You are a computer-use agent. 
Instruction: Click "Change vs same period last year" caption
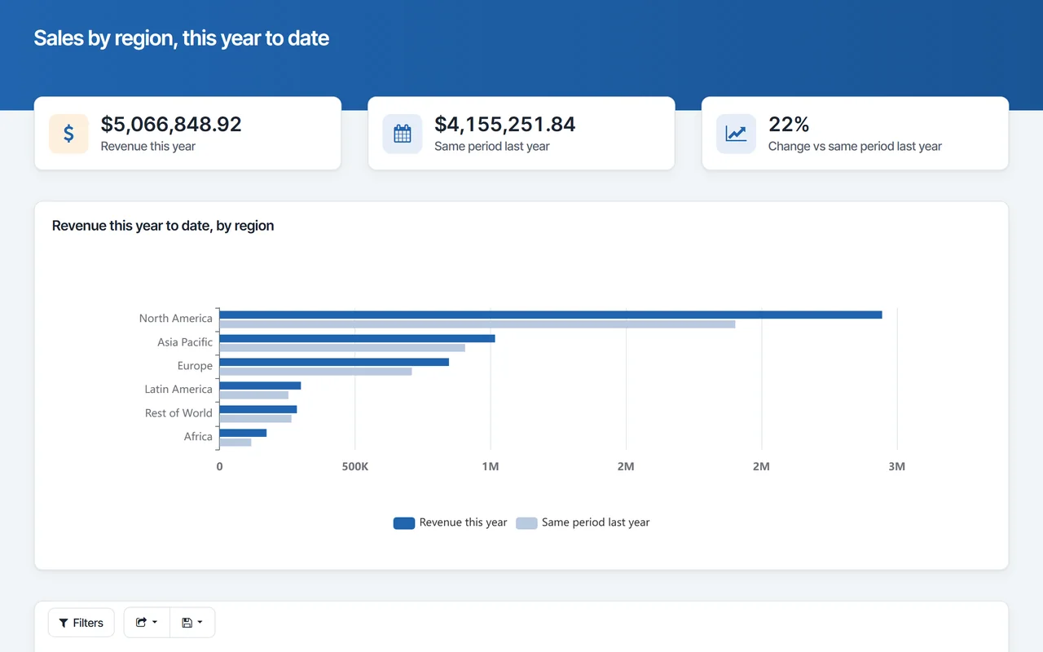click(855, 147)
